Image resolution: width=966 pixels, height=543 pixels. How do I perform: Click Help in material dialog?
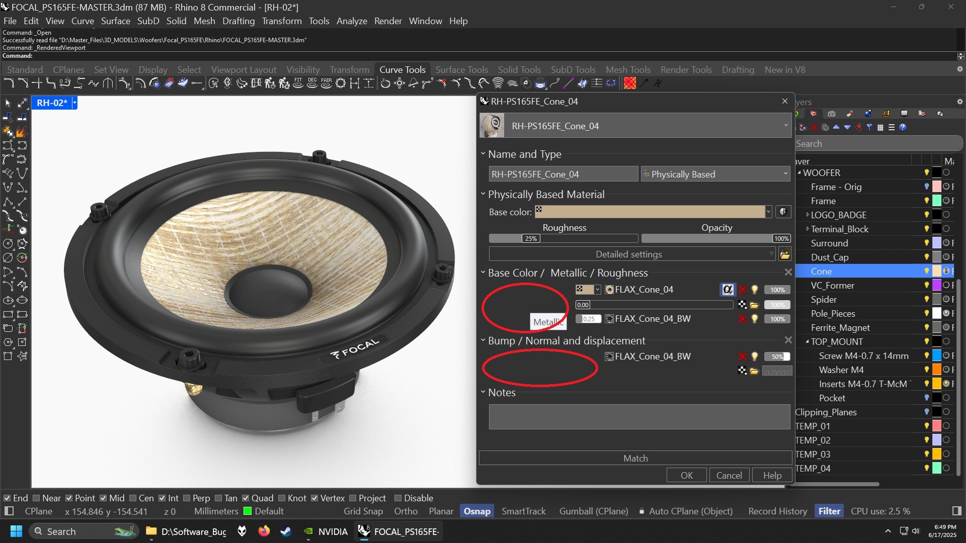click(772, 475)
